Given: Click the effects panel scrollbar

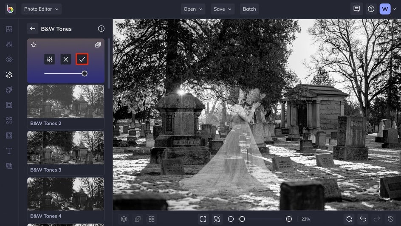Looking at the screenshot, I should tap(109, 63).
